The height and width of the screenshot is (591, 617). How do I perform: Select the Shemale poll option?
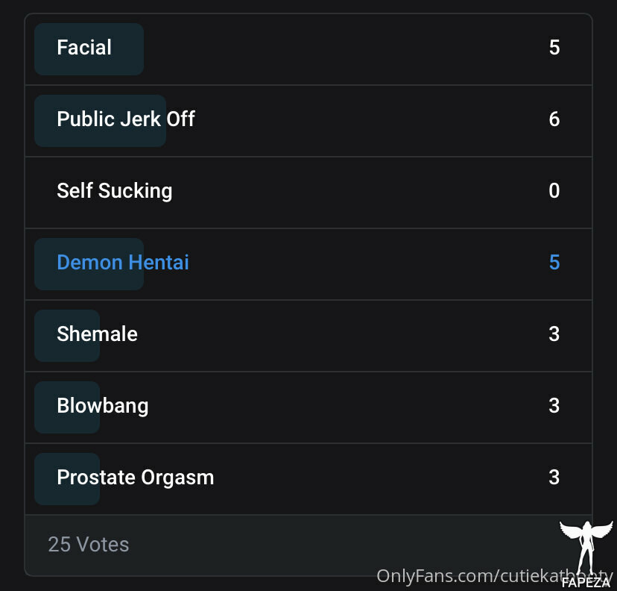point(308,336)
